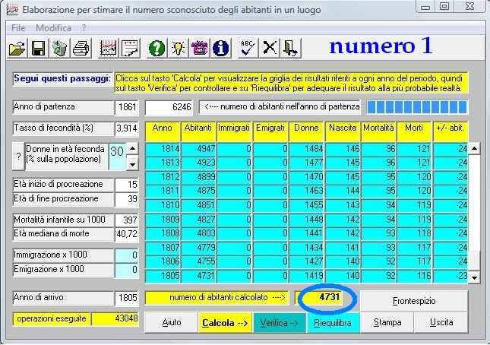Click the blue segmented progress bar

pyautogui.click(x=417, y=107)
